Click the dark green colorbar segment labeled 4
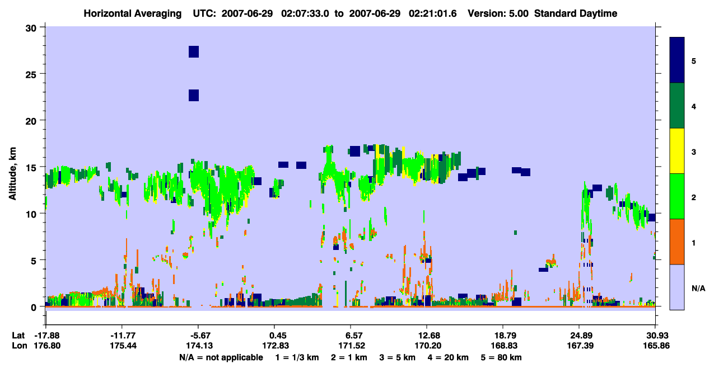 [x=677, y=106]
